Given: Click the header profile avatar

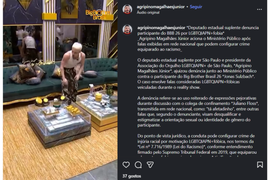Looking at the screenshot, I should coord(127,9).
